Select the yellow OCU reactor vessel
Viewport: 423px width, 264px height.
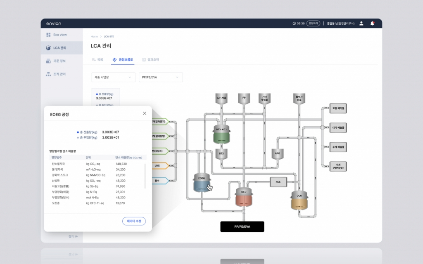point(299,200)
